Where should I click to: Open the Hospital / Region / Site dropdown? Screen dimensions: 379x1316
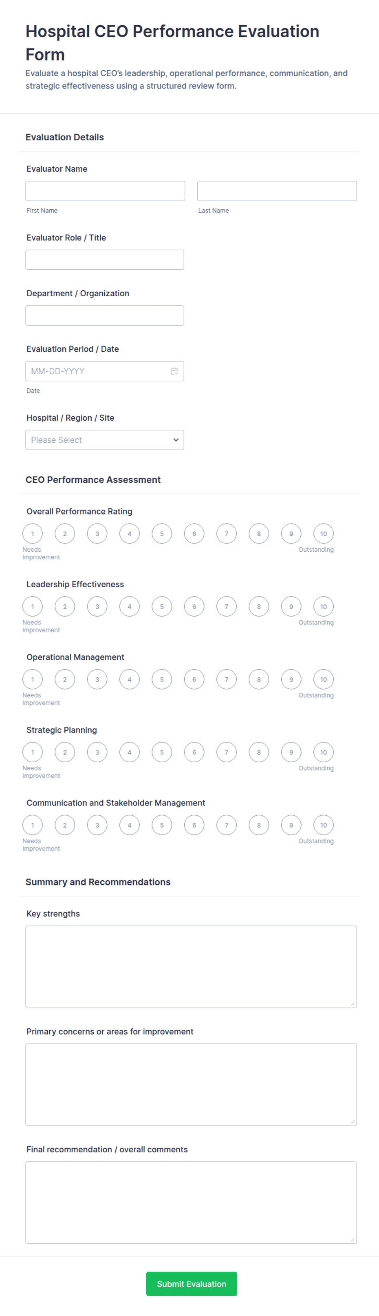(x=105, y=440)
